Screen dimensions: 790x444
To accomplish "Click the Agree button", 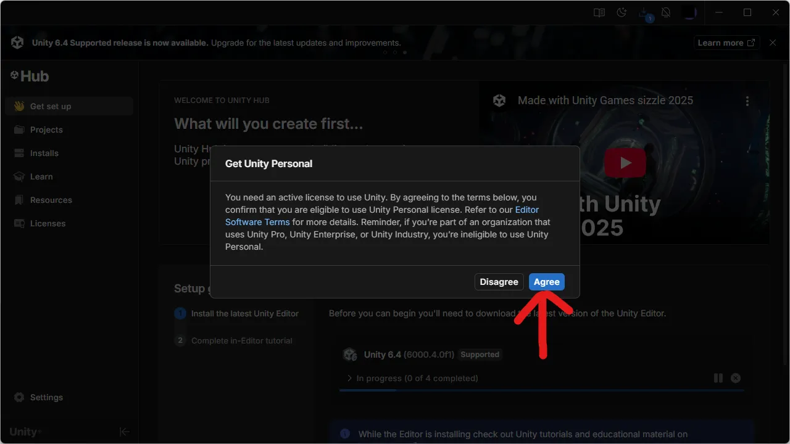I will (546, 282).
